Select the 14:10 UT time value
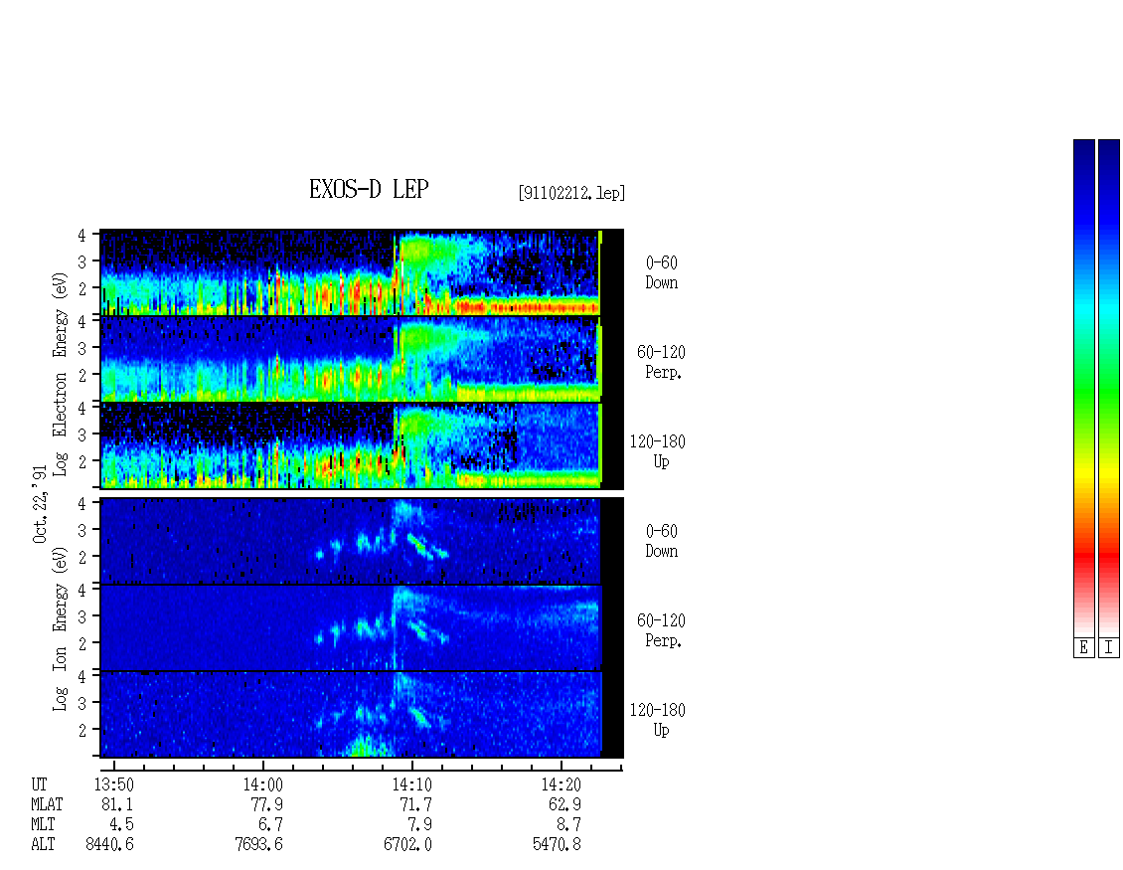 click(411, 784)
